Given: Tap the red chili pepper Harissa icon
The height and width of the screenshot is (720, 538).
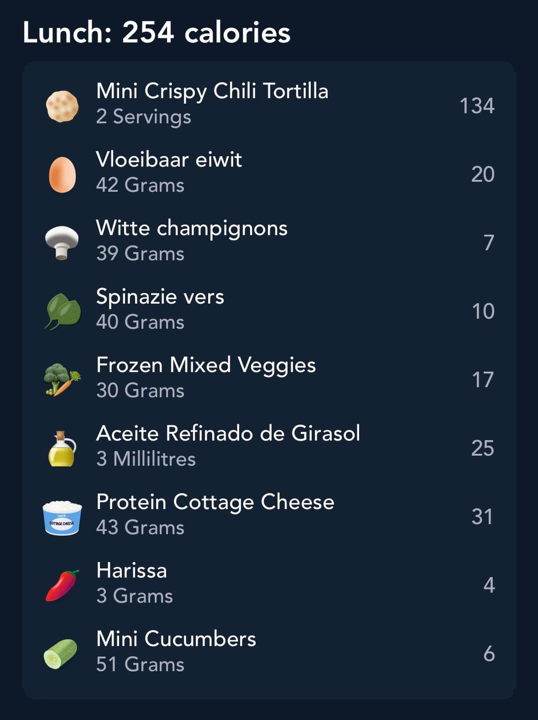Looking at the screenshot, I should pos(62,585).
